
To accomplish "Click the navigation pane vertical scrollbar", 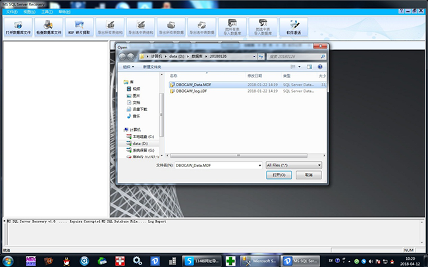I will [161, 114].
